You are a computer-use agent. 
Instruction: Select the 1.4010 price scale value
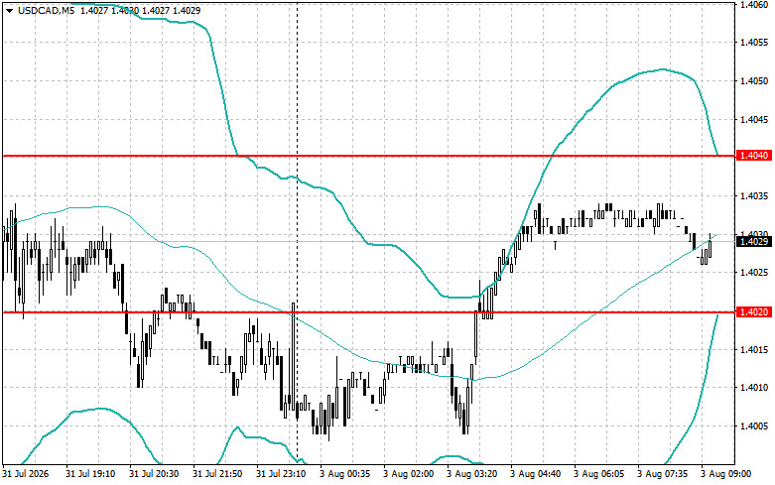754,388
